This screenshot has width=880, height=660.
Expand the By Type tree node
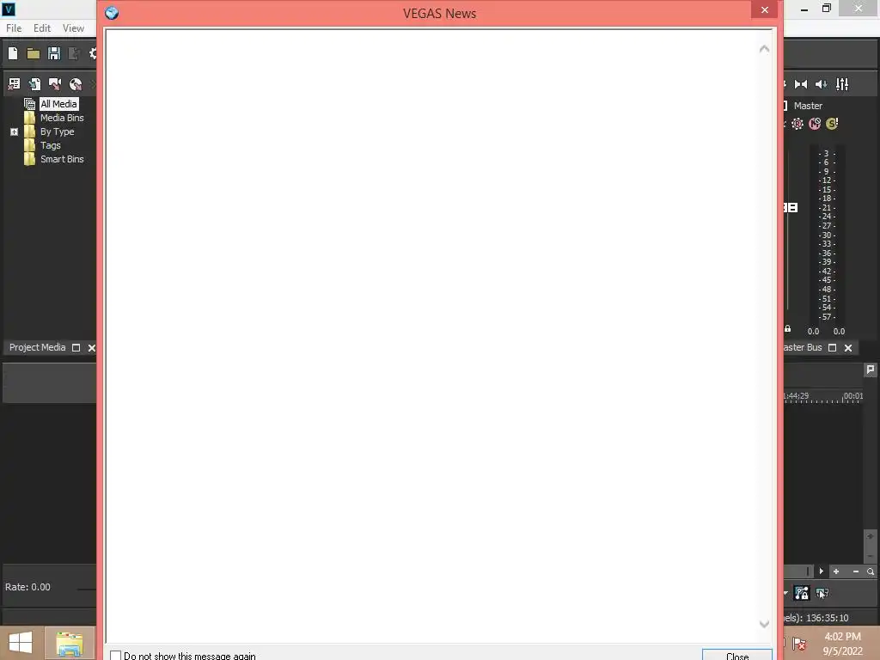point(14,131)
